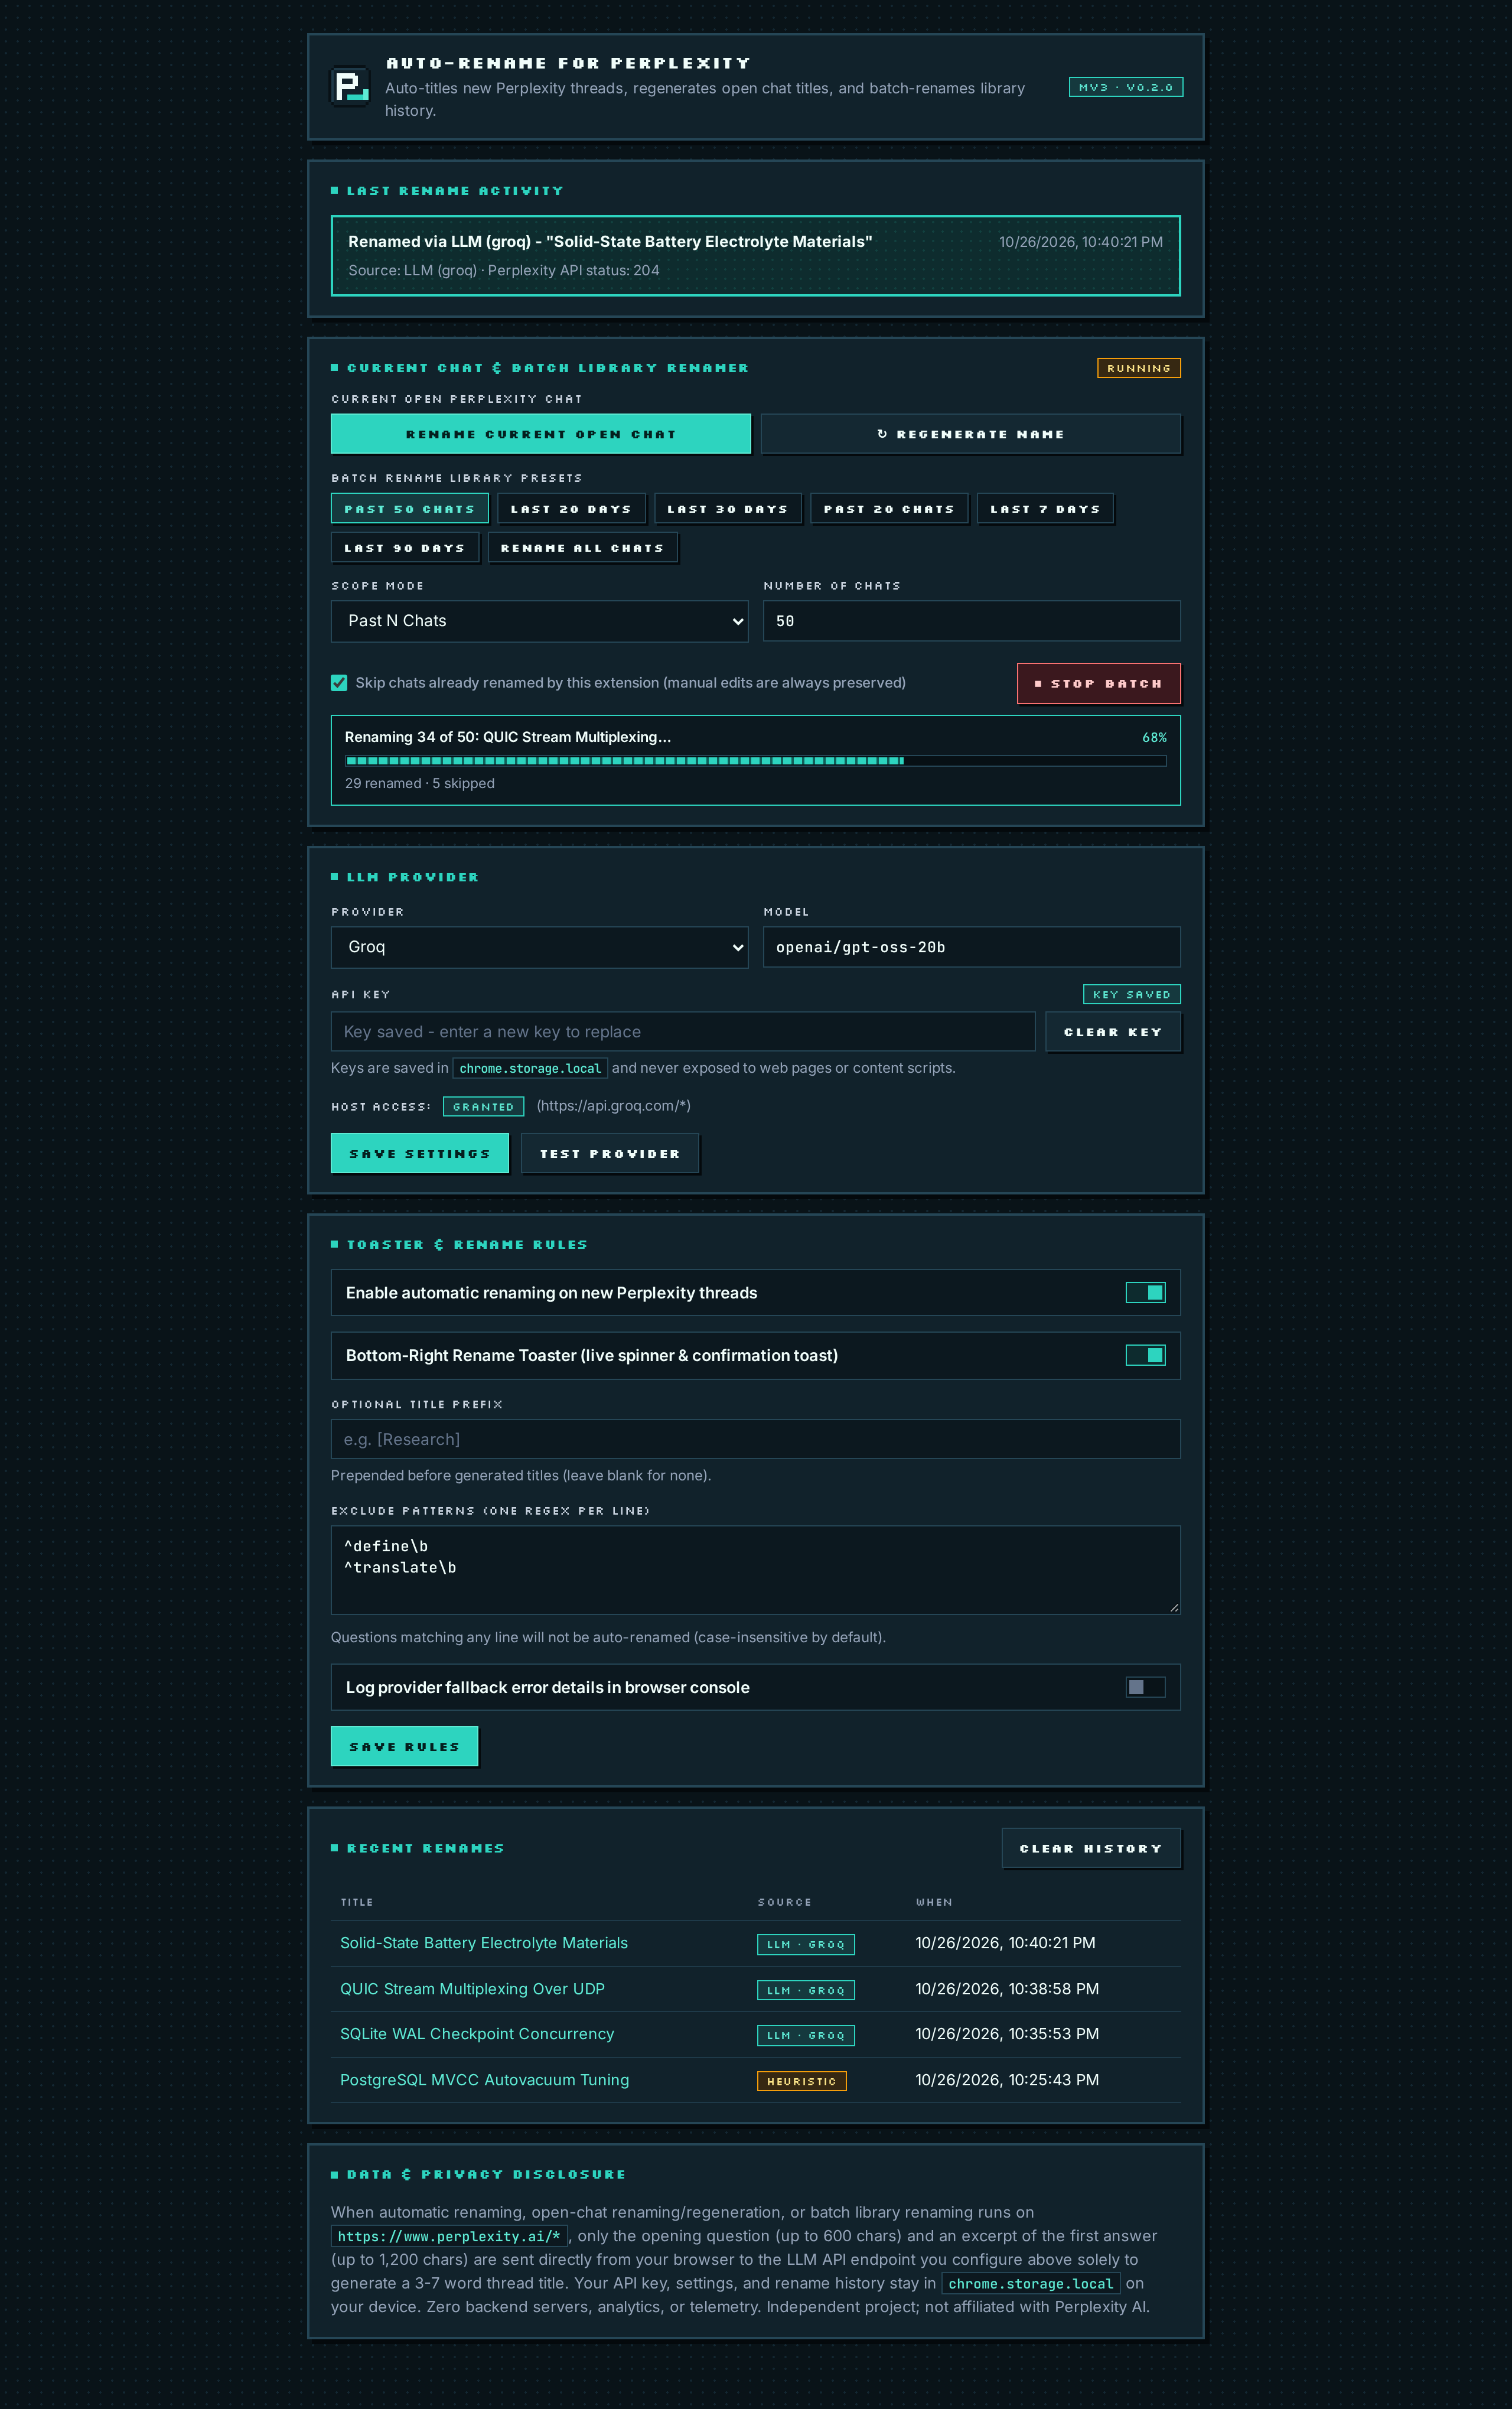This screenshot has width=1512, height=2409.
Task: Open the Scope Mode dropdown
Action: point(539,621)
